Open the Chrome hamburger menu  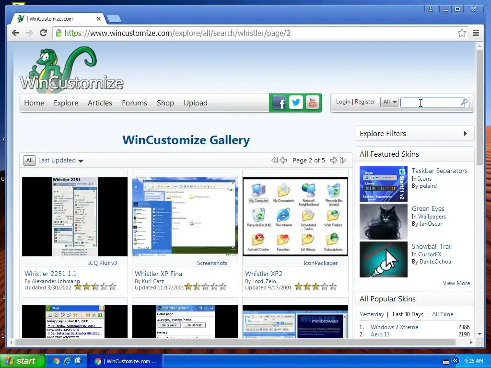[x=476, y=33]
